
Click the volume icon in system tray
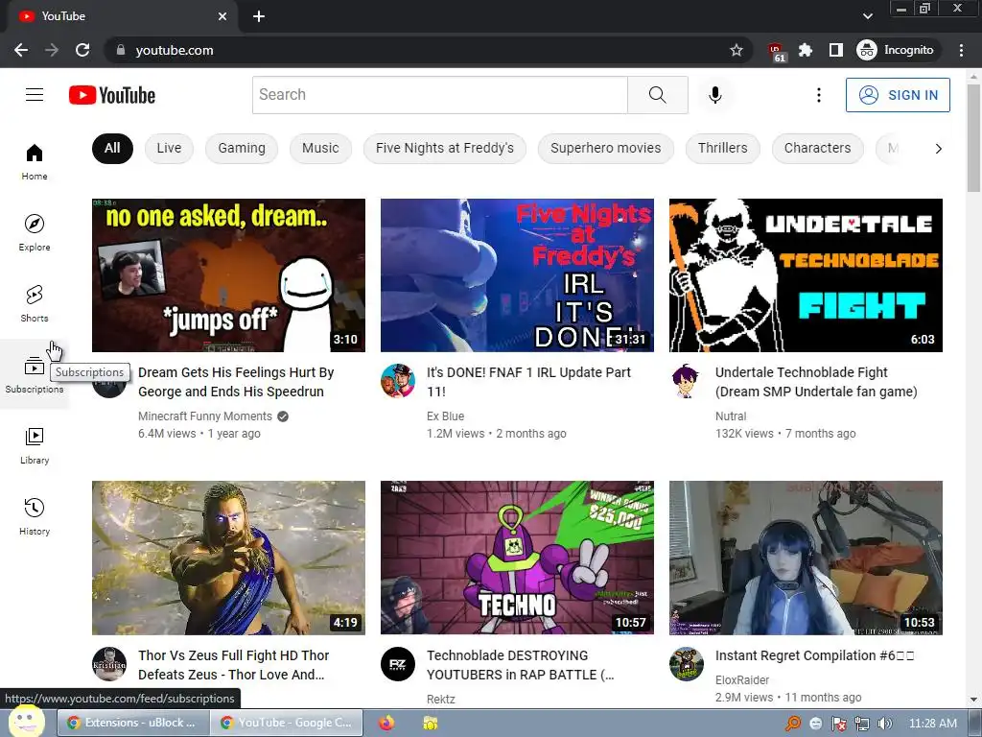tap(884, 724)
